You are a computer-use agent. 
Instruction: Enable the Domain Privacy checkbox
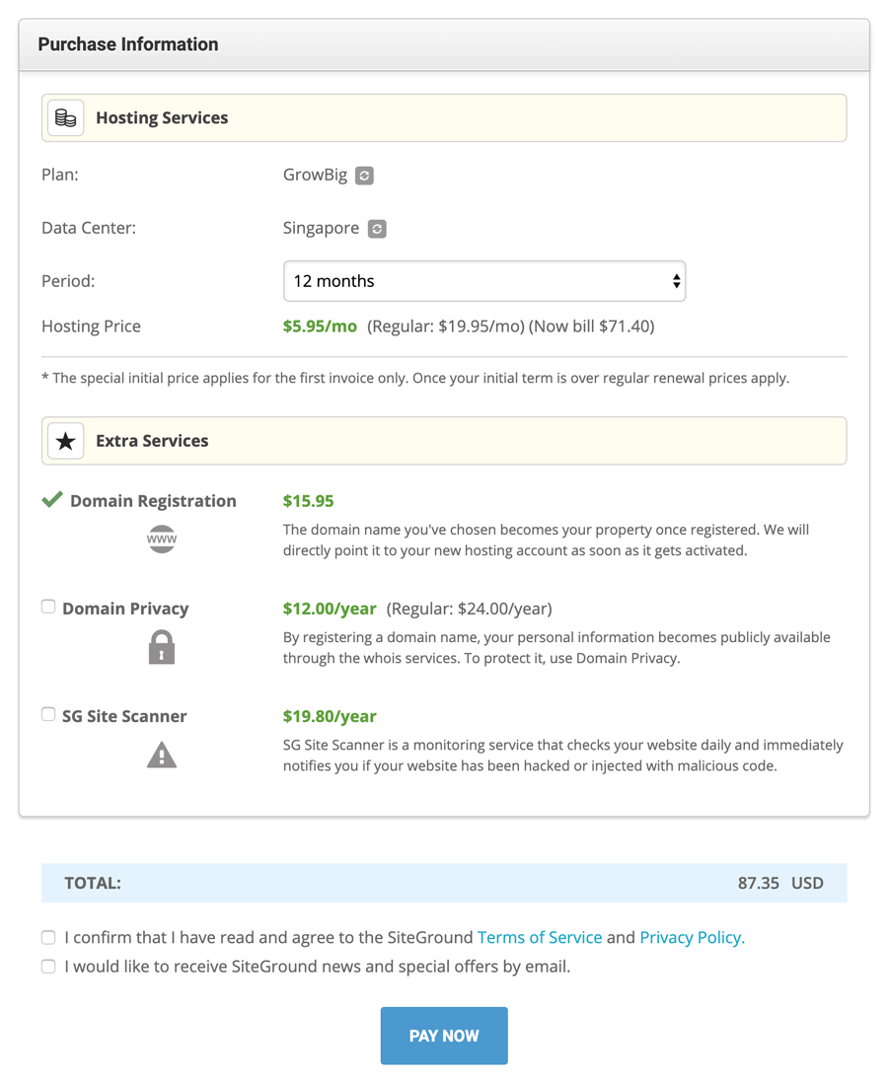48,607
